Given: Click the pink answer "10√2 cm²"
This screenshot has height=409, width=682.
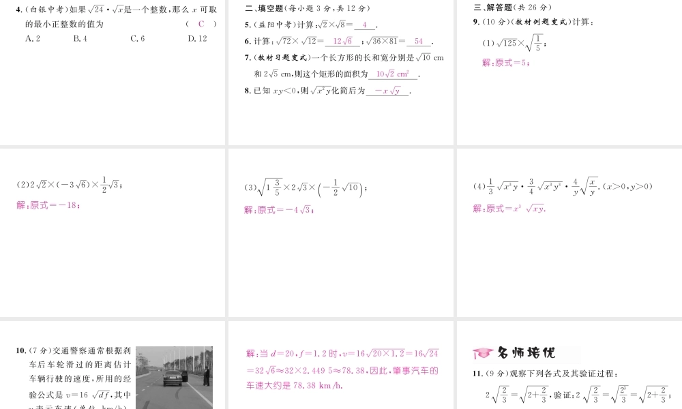Looking at the screenshot, I should pyautogui.click(x=393, y=74).
